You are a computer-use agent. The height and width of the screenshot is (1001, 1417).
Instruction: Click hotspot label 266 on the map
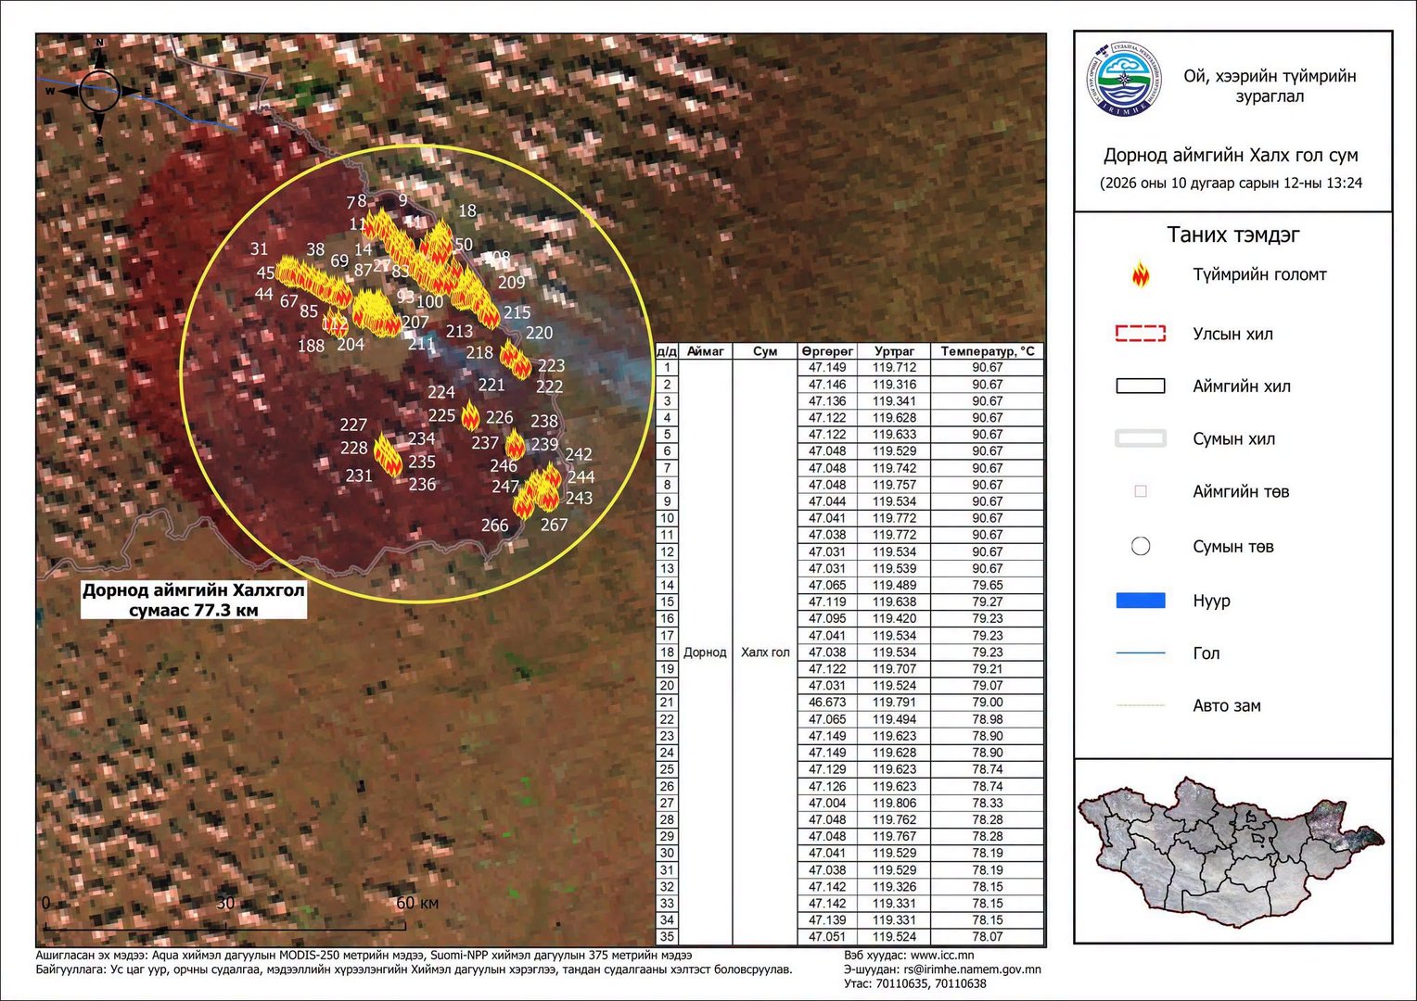pos(494,526)
